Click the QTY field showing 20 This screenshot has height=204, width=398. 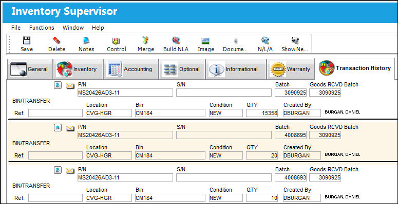coord(262,155)
